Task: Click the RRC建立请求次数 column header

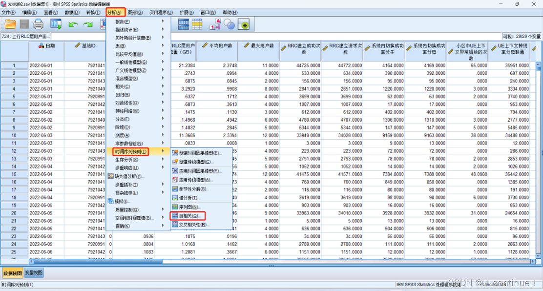Action: click(x=342, y=51)
